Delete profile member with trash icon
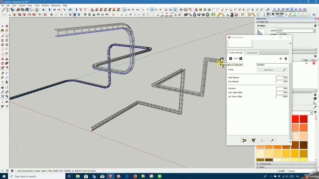 [286, 59]
